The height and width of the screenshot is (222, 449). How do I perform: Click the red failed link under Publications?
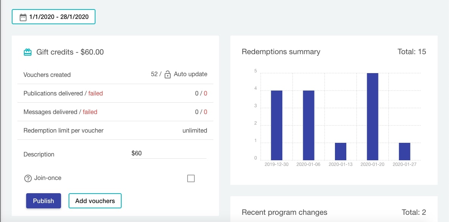[x=95, y=93]
